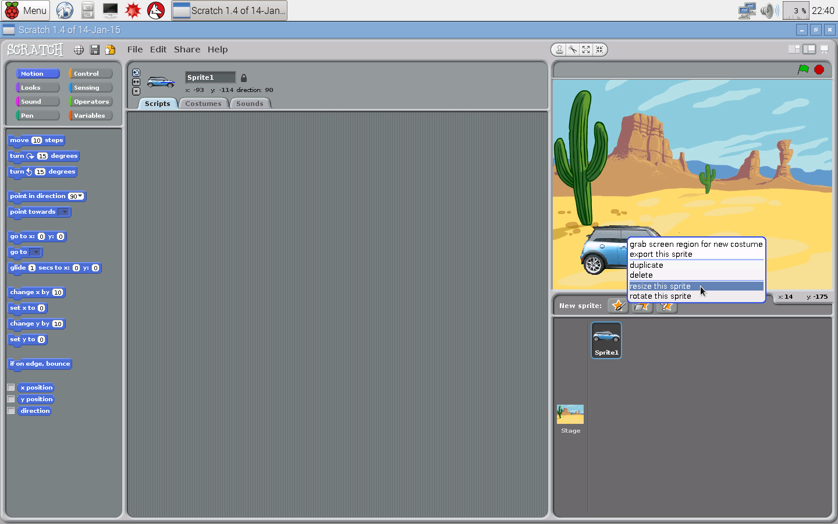The width and height of the screenshot is (838, 524).
Task: Set sprite rotation style to left-right only
Action: (x=136, y=82)
